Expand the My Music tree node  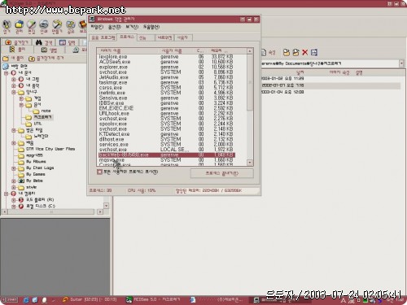pos(14,85)
